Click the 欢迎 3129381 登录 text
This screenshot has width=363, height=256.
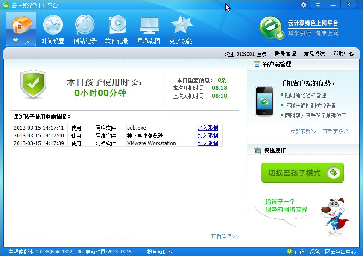[245, 54]
